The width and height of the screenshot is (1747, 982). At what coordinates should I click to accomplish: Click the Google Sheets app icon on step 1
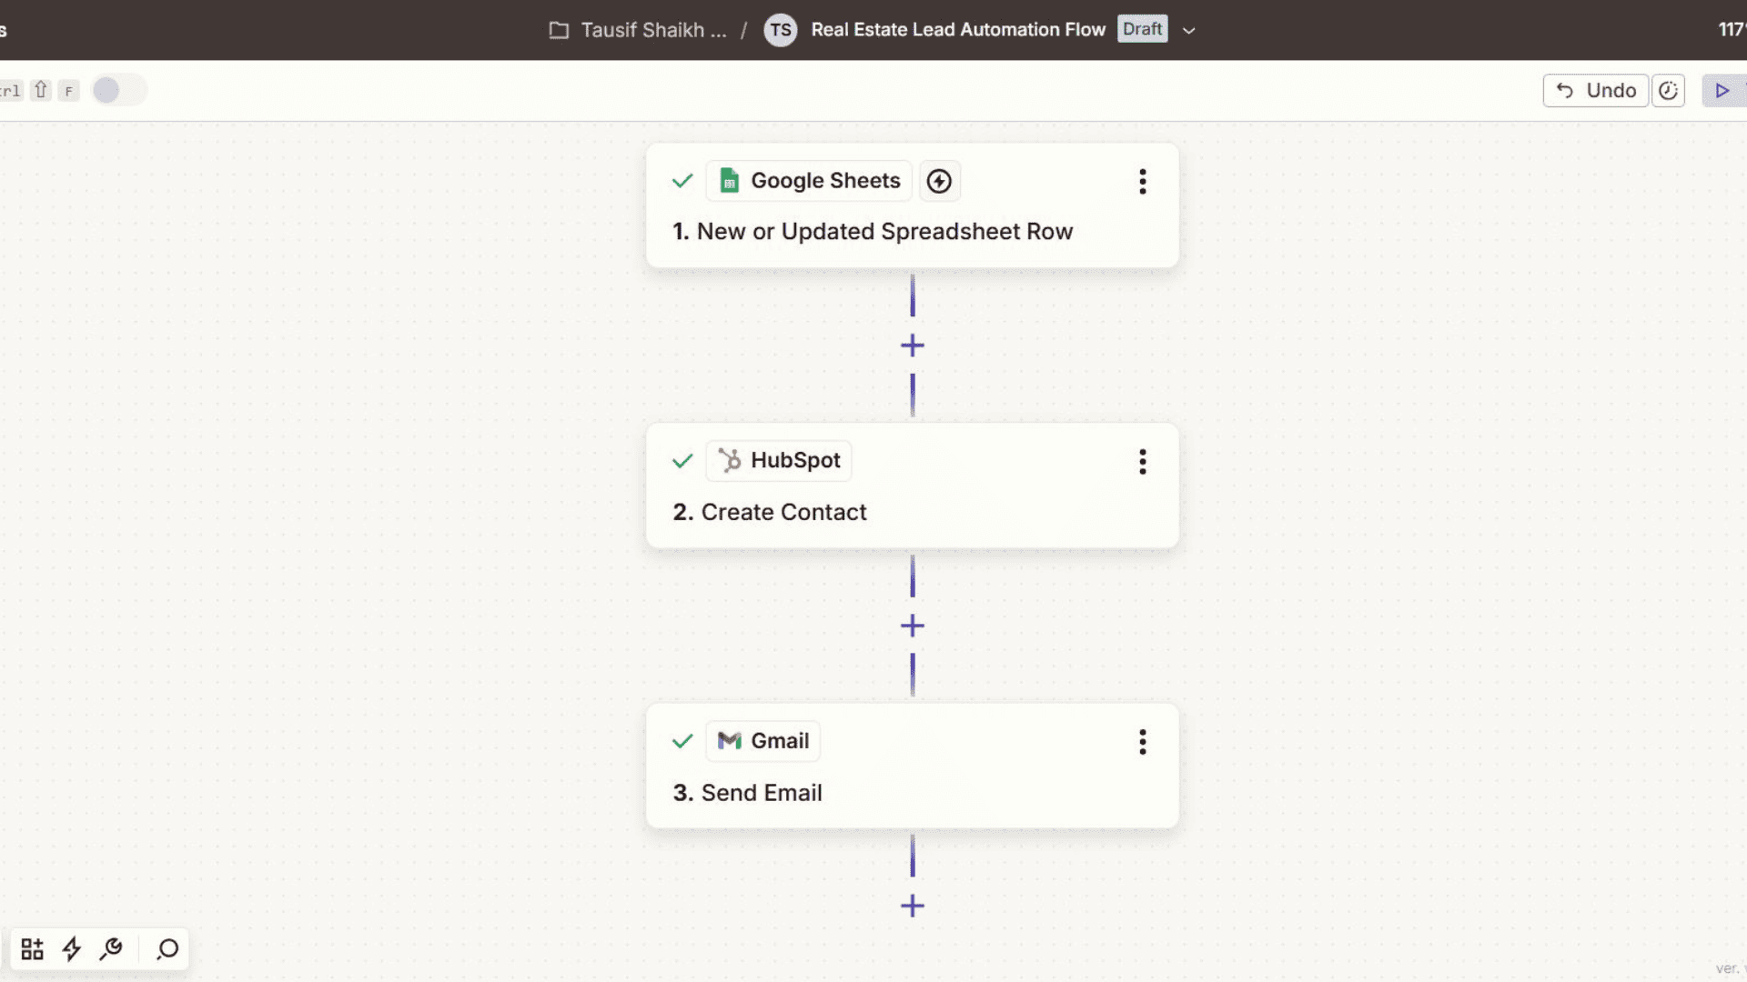[x=729, y=180]
